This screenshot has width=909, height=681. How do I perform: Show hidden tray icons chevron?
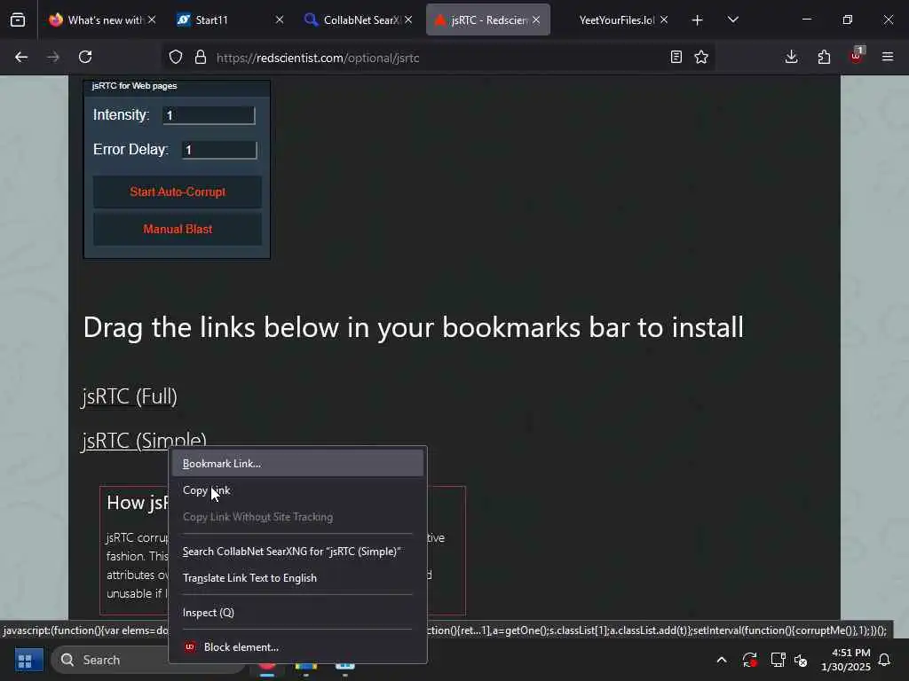pos(722,660)
